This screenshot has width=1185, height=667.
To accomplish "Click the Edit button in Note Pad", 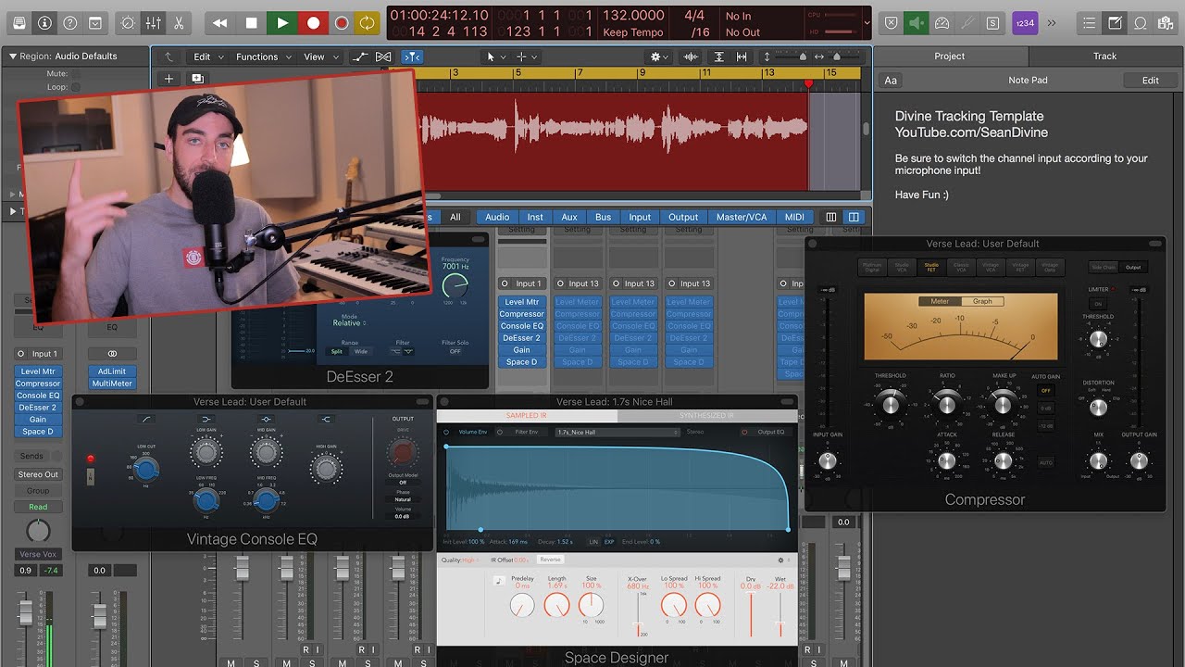I will coord(1150,80).
